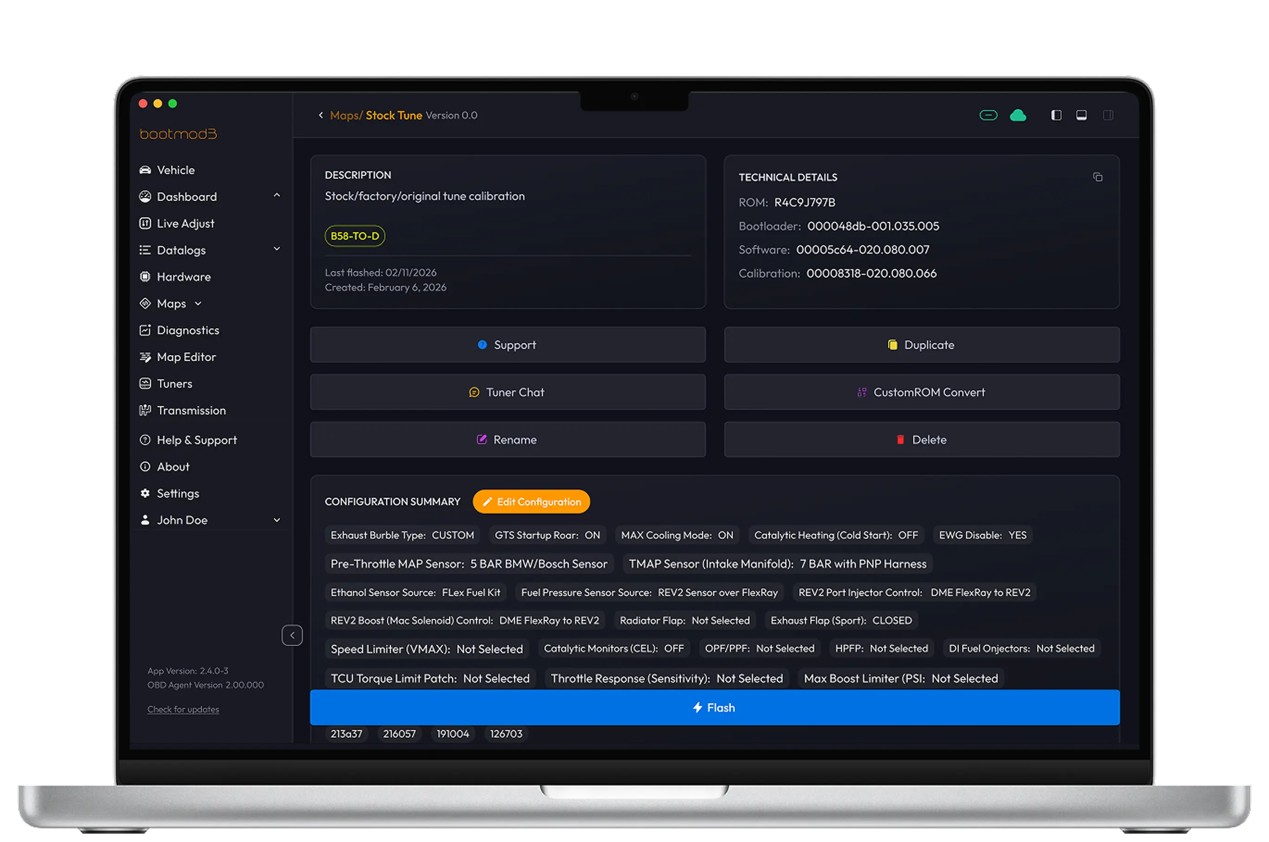The image size is (1269, 842).
Task: Click the 'Max Boost Limiter' chip
Action: pyautogui.click(x=901, y=679)
